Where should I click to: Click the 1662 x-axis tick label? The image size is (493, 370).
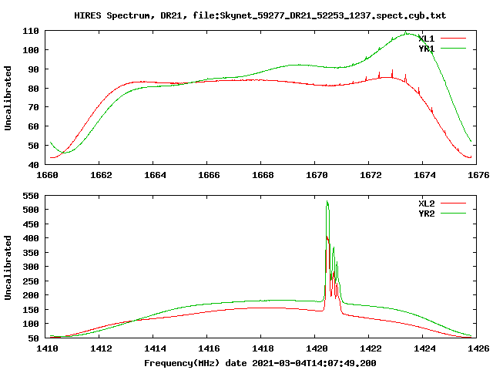[x=101, y=175]
